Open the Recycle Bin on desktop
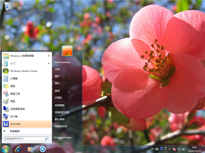 tap(8, 7)
